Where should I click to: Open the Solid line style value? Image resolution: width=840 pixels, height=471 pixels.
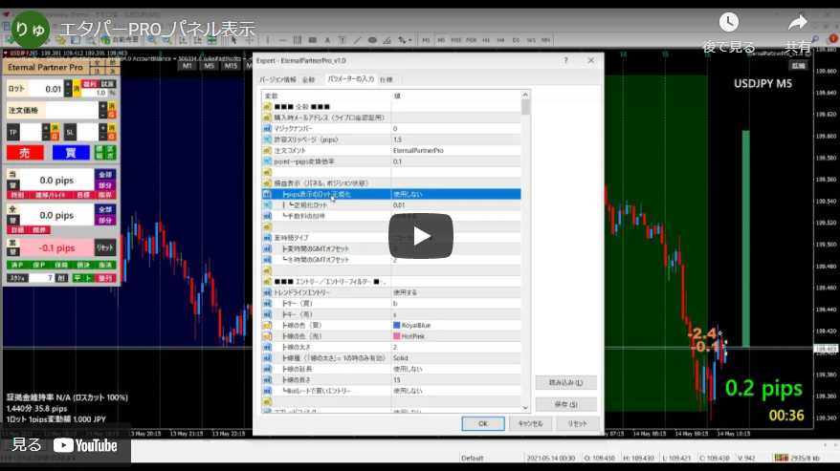455,358
